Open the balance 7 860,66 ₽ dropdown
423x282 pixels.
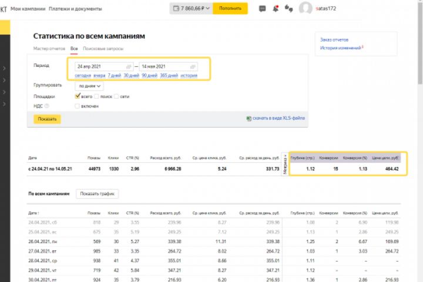click(192, 8)
